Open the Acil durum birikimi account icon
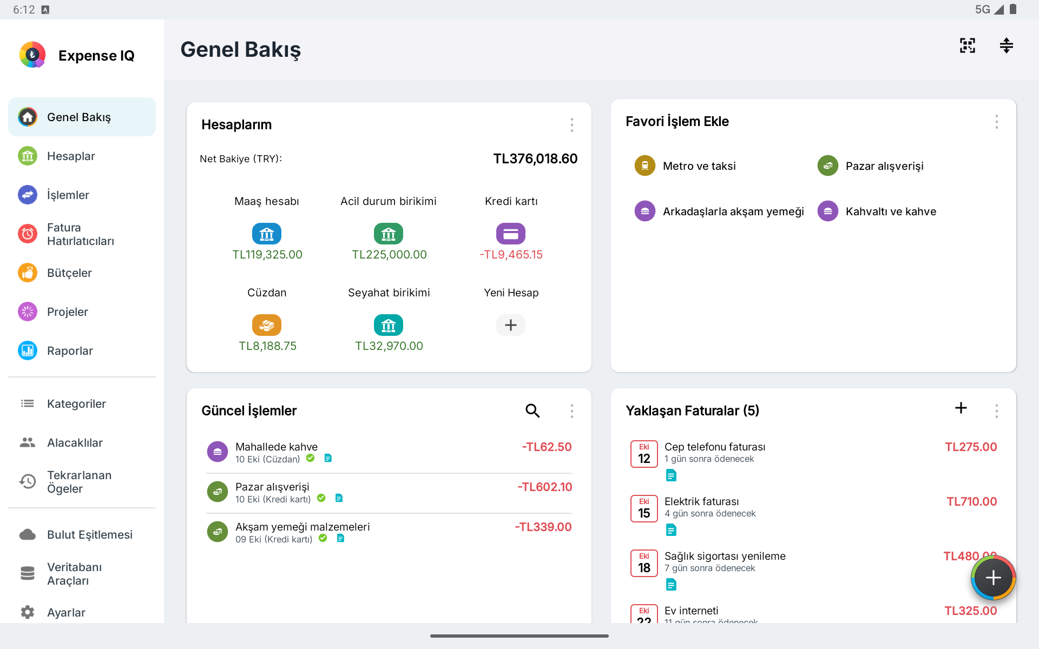 [x=389, y=234]
